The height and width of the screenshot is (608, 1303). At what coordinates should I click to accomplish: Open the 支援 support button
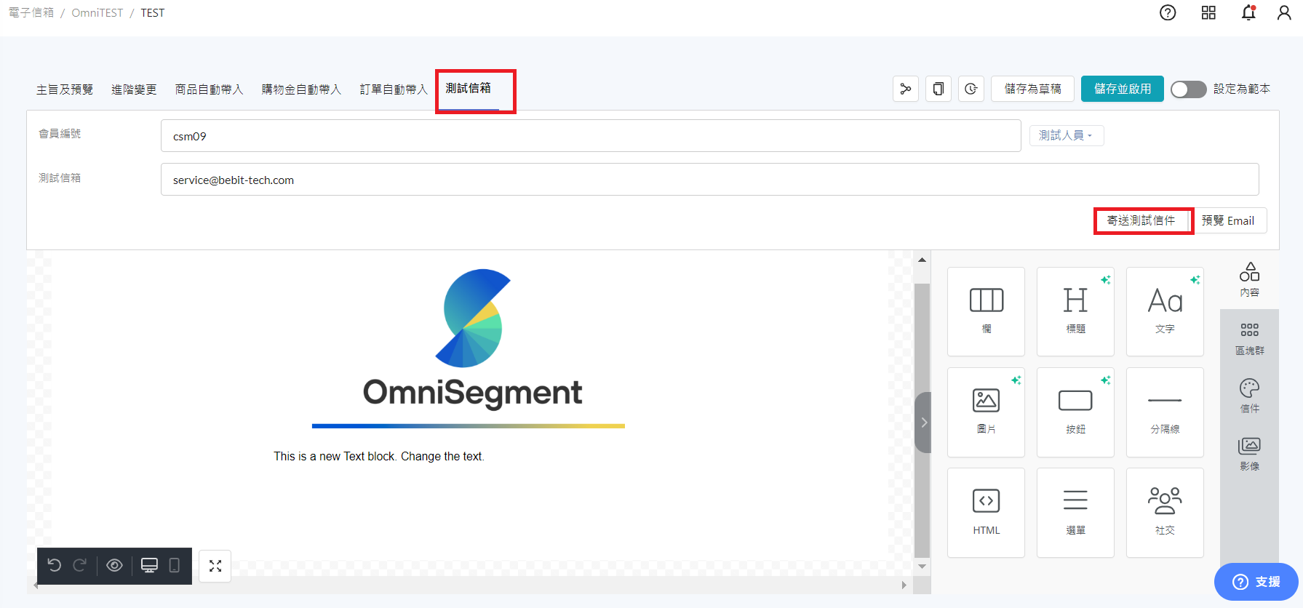pos(1256,582)
